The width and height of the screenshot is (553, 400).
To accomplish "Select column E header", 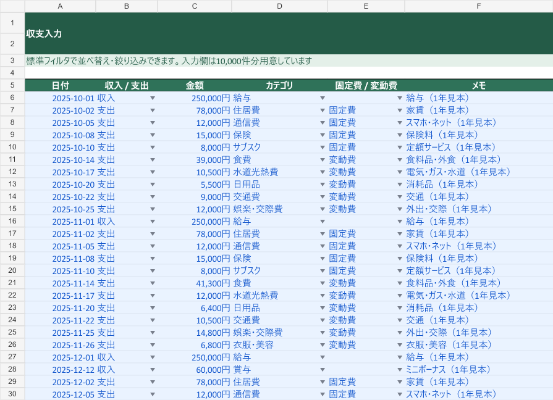I will coord(366,6).
